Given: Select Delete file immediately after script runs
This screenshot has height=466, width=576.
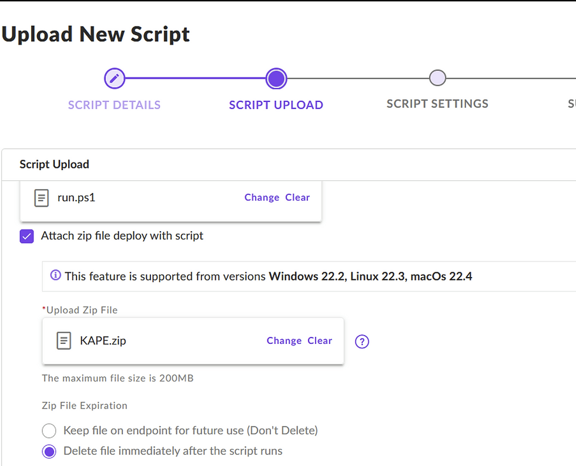Looking at the screenshot, I should click(x=49, y=452).
